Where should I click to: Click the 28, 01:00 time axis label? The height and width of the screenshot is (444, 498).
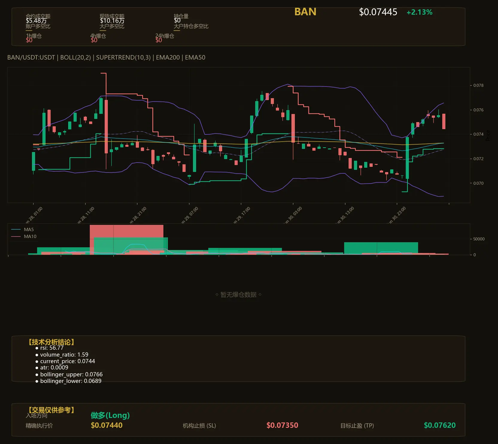pyautogui.click(x=34, y=215)
